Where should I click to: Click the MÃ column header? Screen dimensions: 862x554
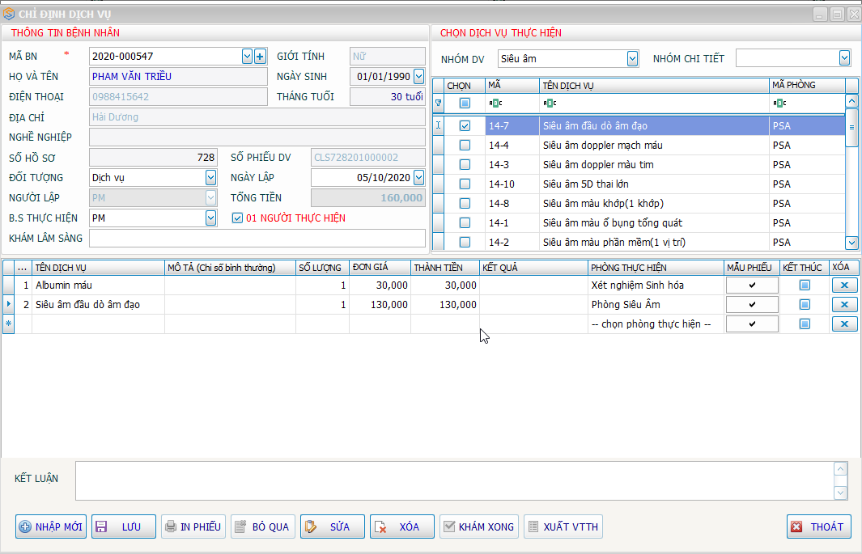coord(512,85)
